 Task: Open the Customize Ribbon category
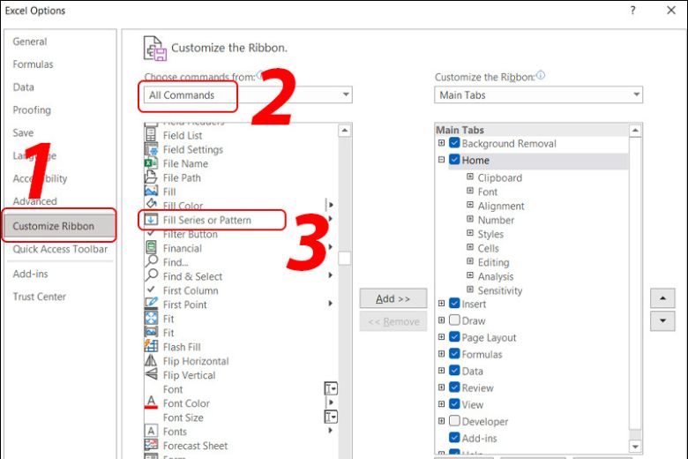tap(59, 226)
